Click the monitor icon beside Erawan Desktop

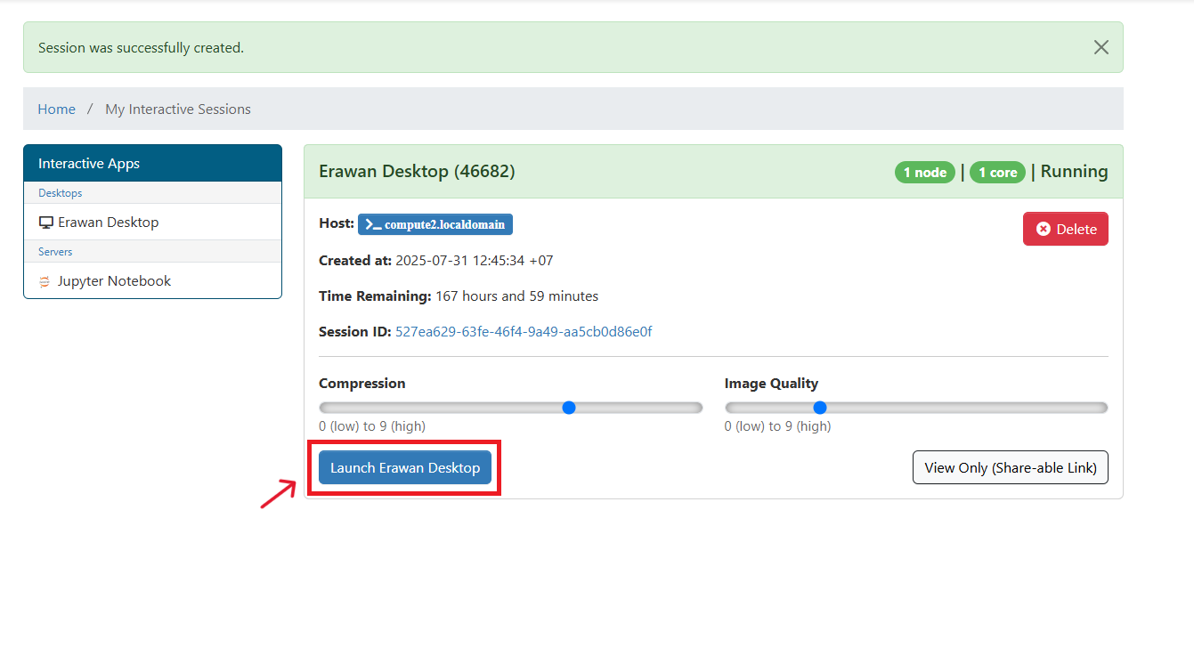point(46,223)
